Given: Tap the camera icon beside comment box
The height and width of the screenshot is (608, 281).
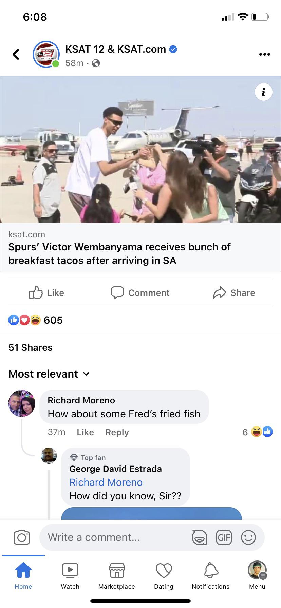Looking at the screenshot, I should point(22,537).
